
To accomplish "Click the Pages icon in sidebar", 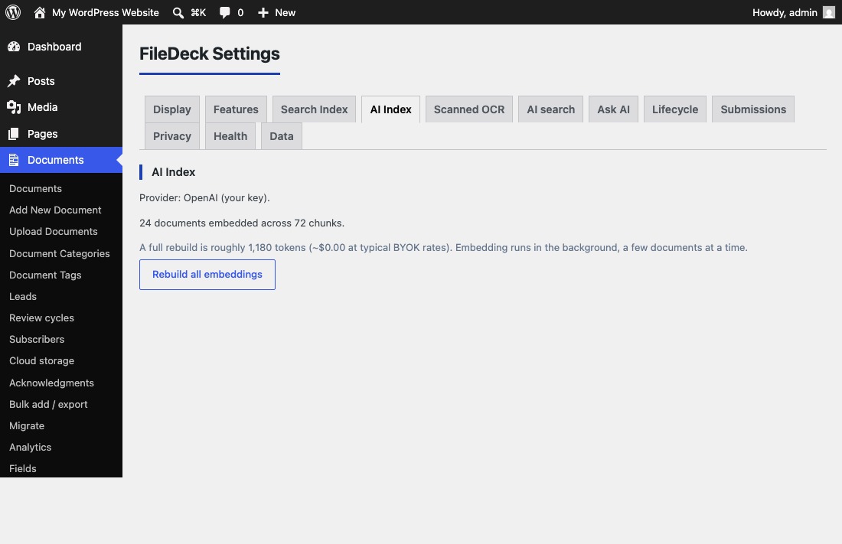I will pyautogui.click(x=14, y=134).
